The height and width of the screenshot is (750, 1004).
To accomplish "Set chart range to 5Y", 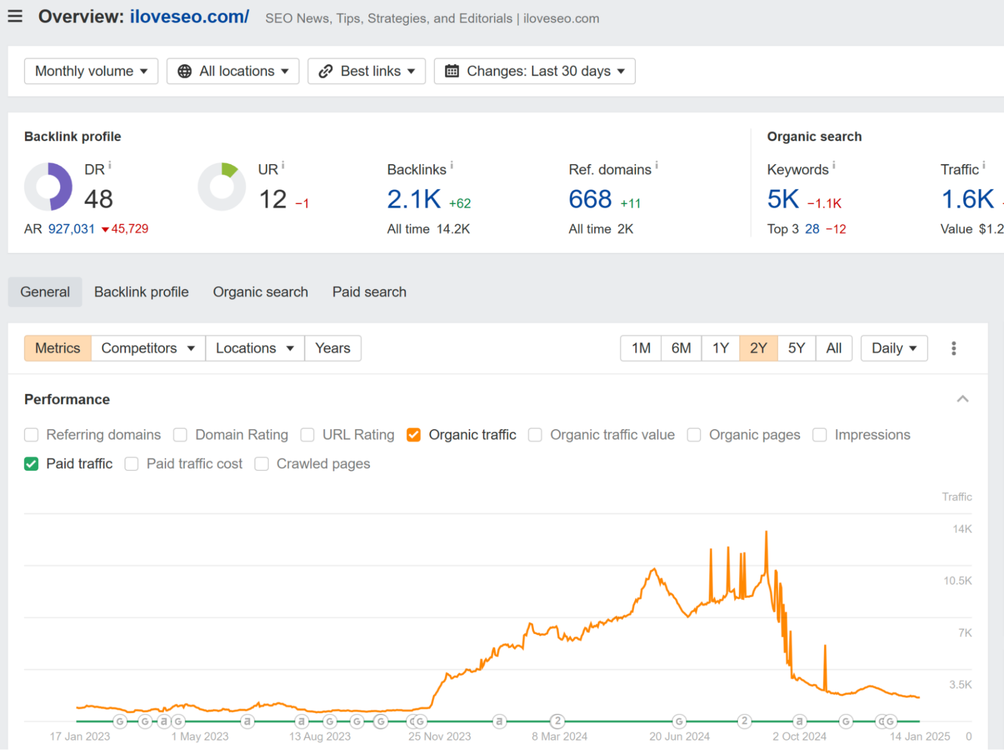I will [796, 349].
